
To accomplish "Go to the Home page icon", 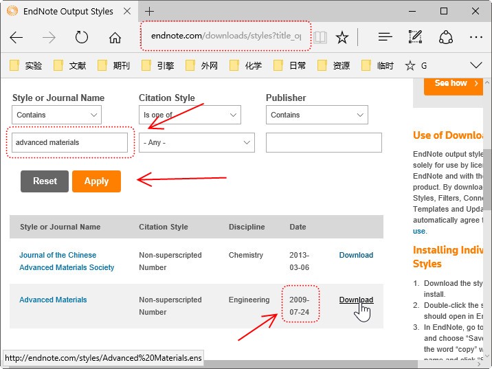I will (x=115, y=38).
